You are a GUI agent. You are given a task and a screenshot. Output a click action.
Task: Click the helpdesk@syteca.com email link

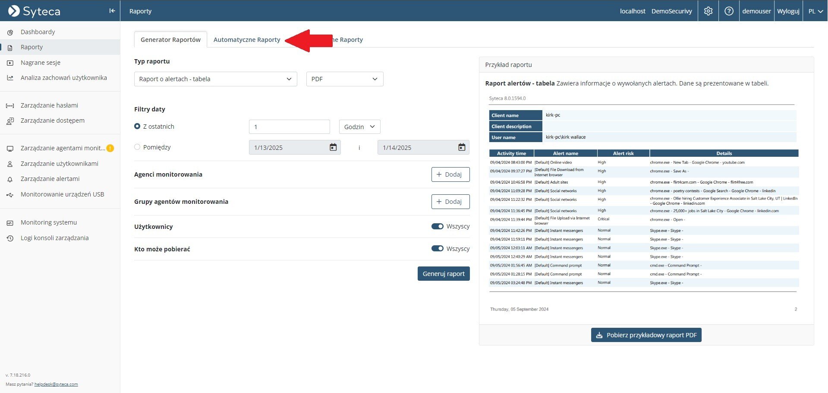(56, 384)
